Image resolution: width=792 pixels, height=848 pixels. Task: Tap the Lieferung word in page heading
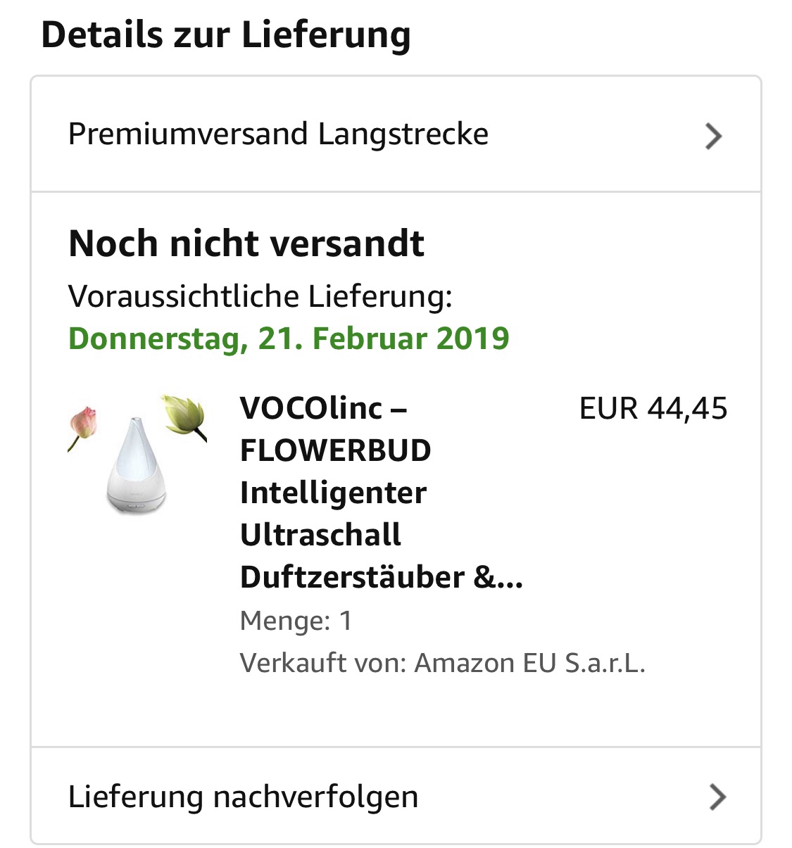click(x=326, y=35)
